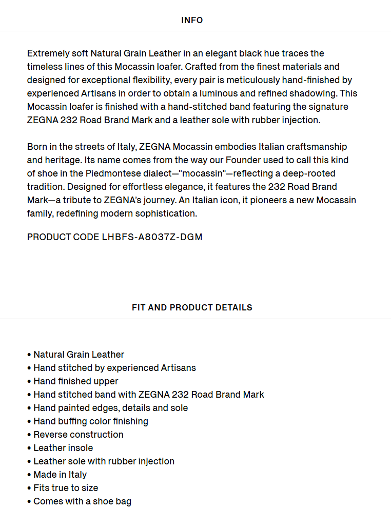Click the 'Hand buffing color finishing' bullet
Viewport: 391px width, 528px height.
click(x=88, y=421)
